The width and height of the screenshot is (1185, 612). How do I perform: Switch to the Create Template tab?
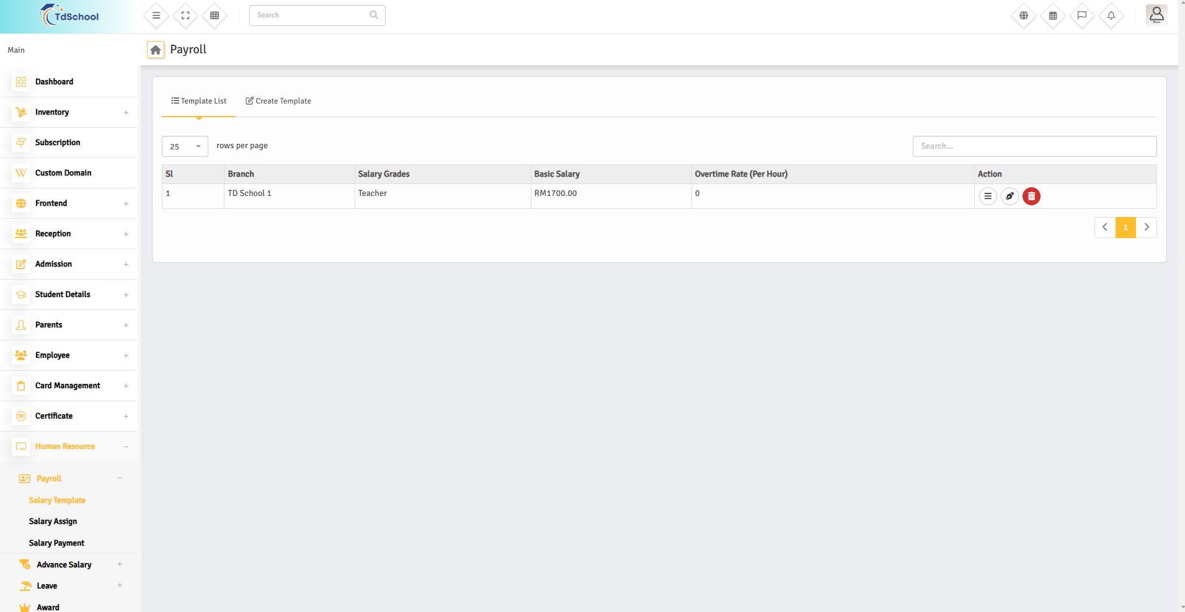278,101
